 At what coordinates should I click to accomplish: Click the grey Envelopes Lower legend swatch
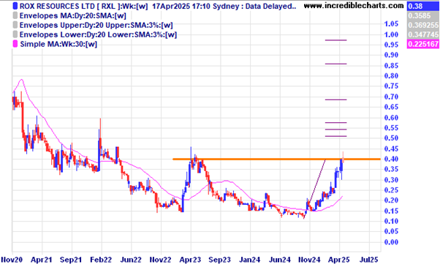click(15, 34)
